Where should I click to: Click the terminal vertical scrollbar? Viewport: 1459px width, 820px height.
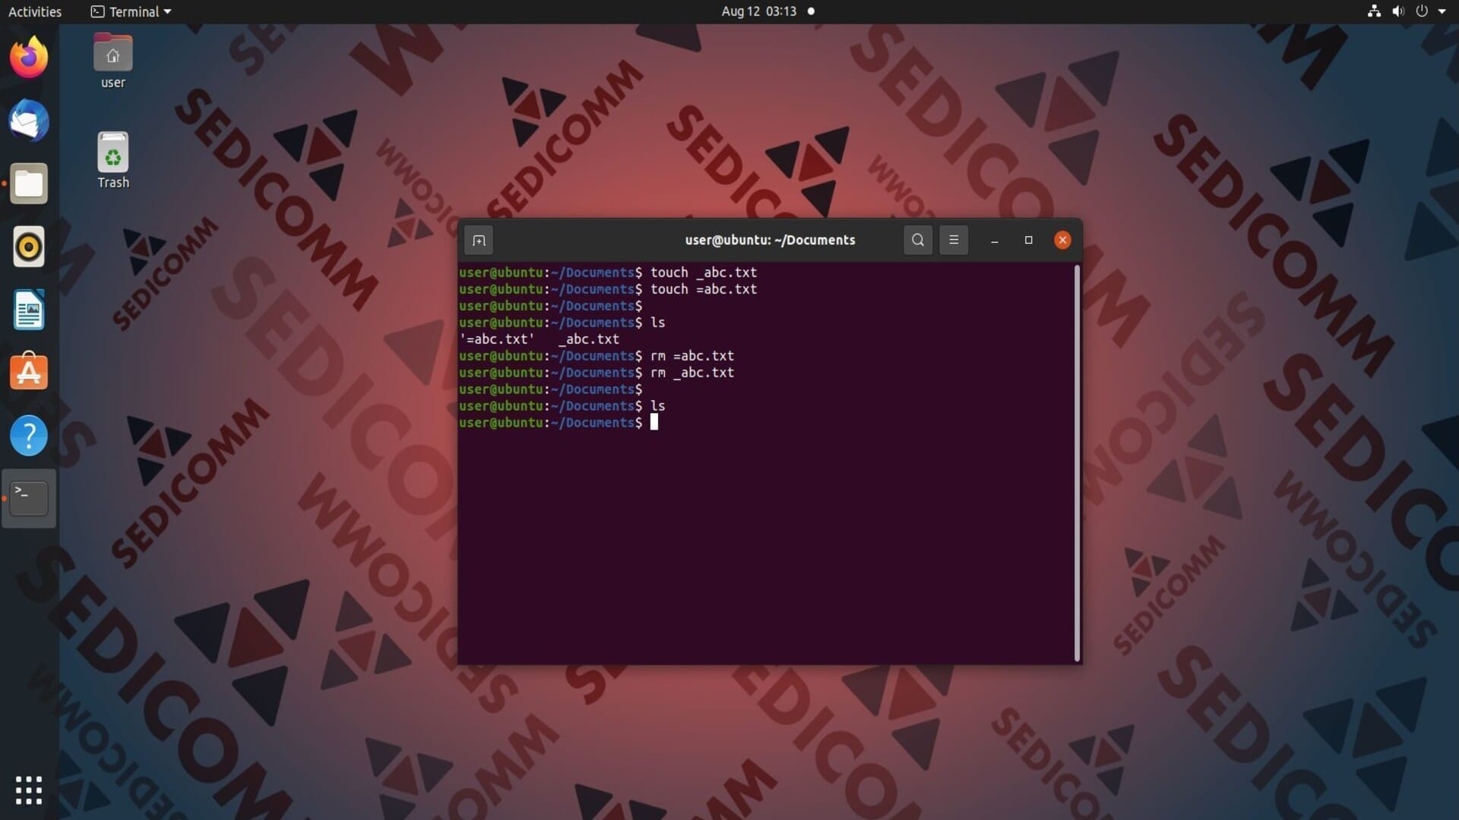(1077, 463)
